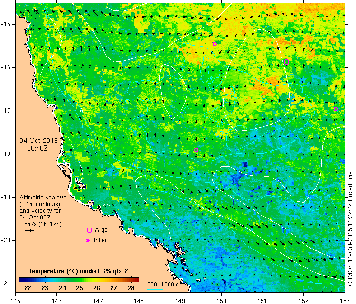The height and width of the screenshot is (304, 356).
Task: Click the temperature color bar
Action: 78,280
